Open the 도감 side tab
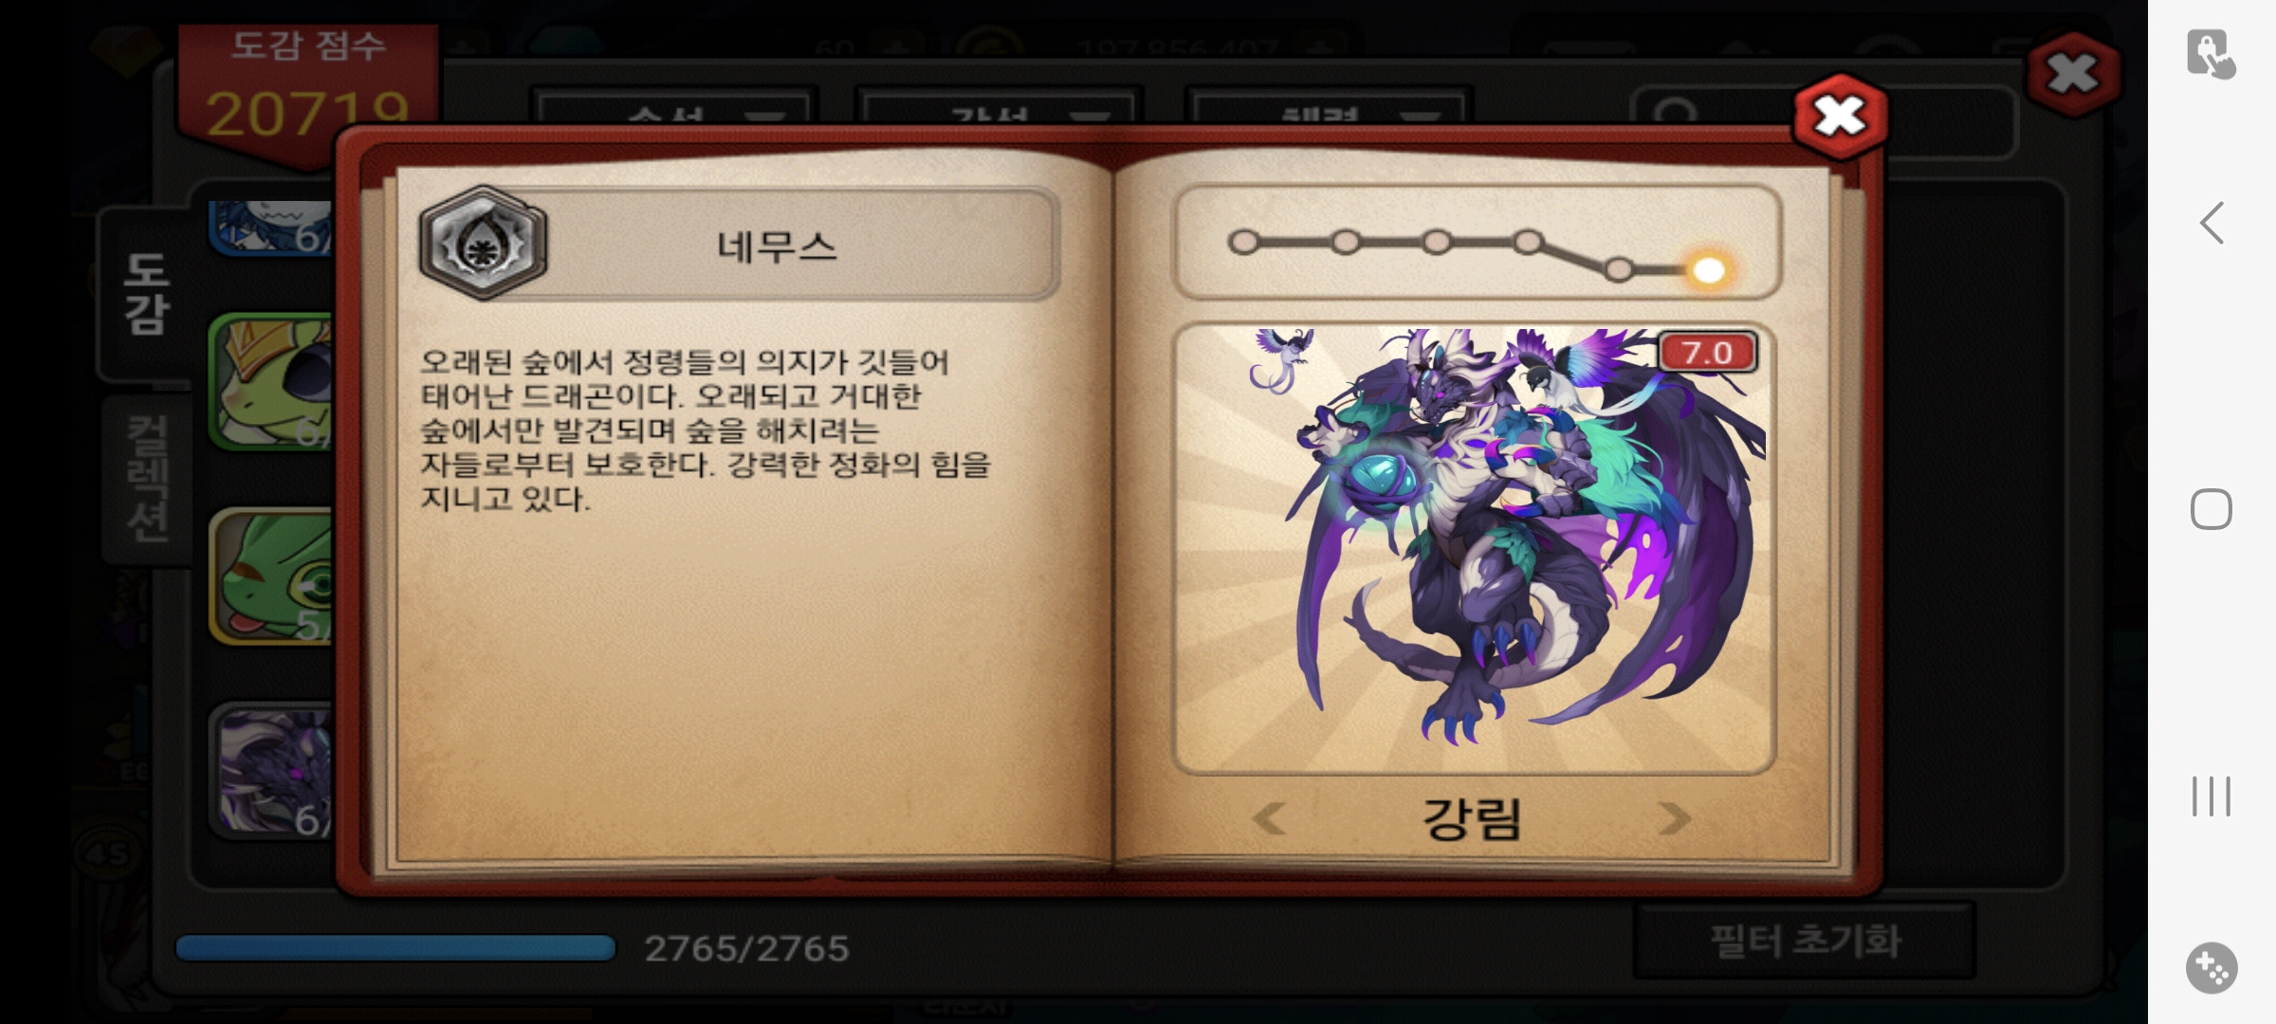Image resolution: width=2276 pixels, height=1024 pixels. click(146, 294)
